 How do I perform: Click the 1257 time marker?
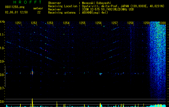pyautogui.click(x=114, y=23)
